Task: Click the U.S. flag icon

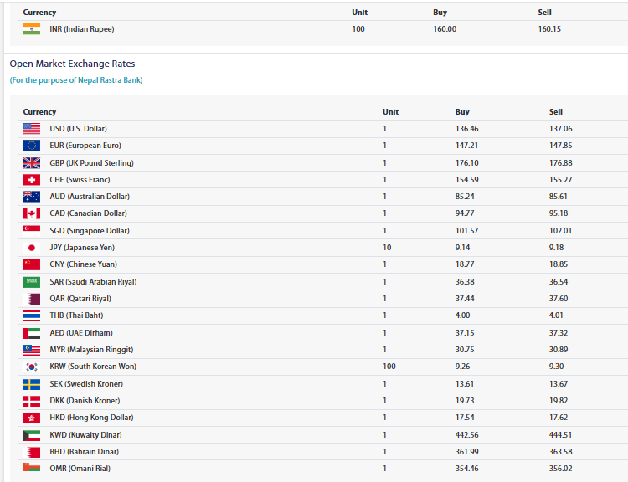Action: coord(32,129)
